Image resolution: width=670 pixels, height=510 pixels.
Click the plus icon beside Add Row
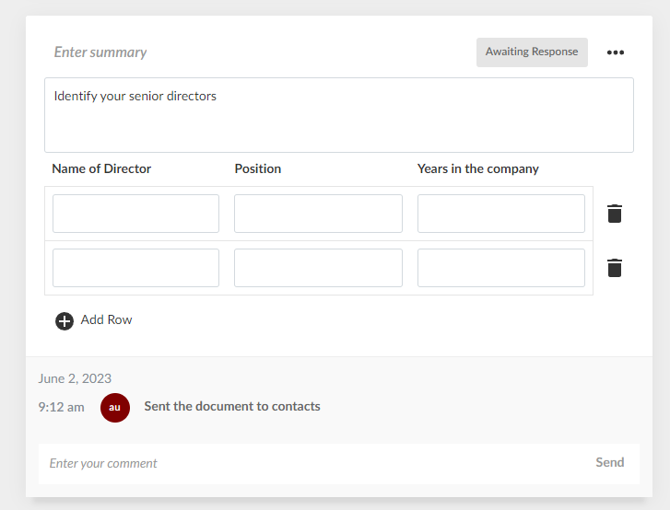tap(65, 320)
